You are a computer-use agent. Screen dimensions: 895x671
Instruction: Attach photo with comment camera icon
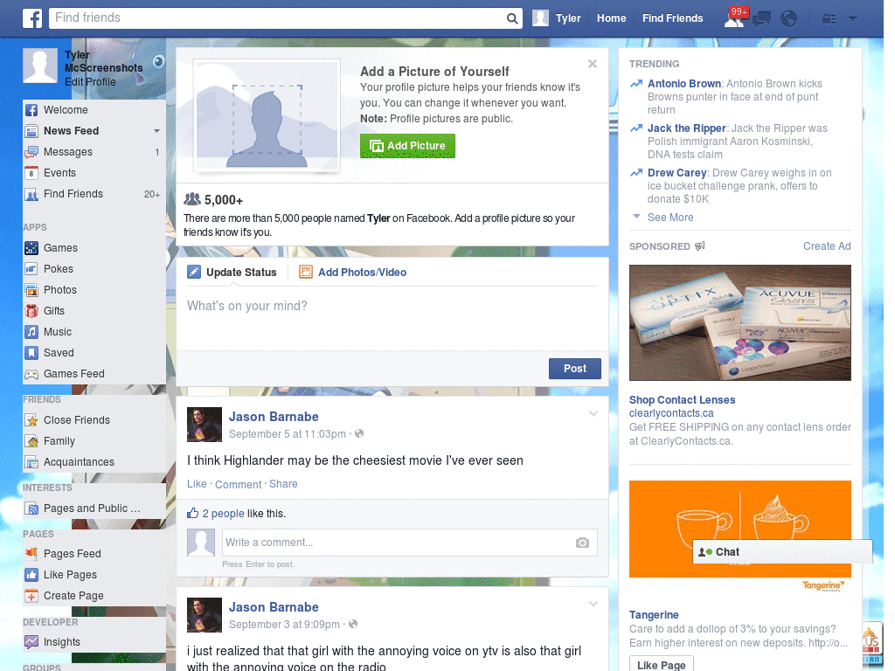[x=582, y=543]
